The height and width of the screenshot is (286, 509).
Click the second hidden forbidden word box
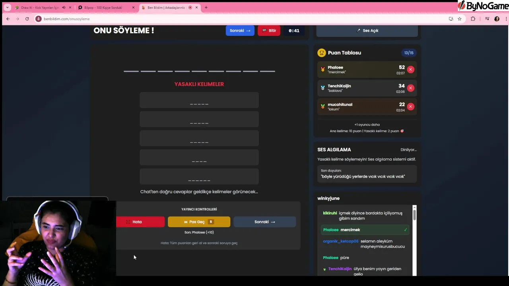[x=199, y=119]
